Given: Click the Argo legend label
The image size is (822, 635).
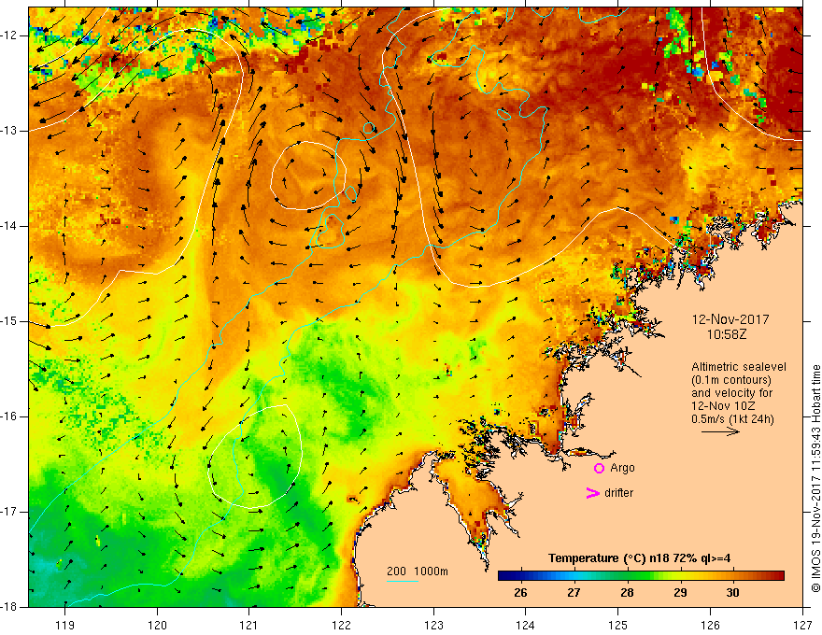Looking at the screenshot, I should click(622, 468).
